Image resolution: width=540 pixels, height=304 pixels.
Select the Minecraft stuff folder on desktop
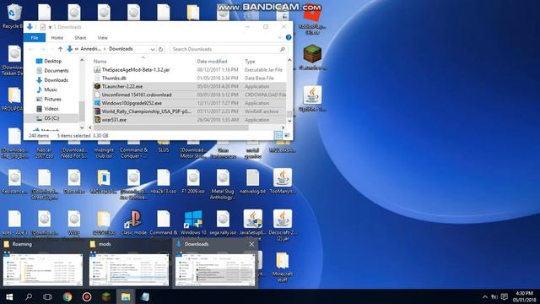coord(283,267)
